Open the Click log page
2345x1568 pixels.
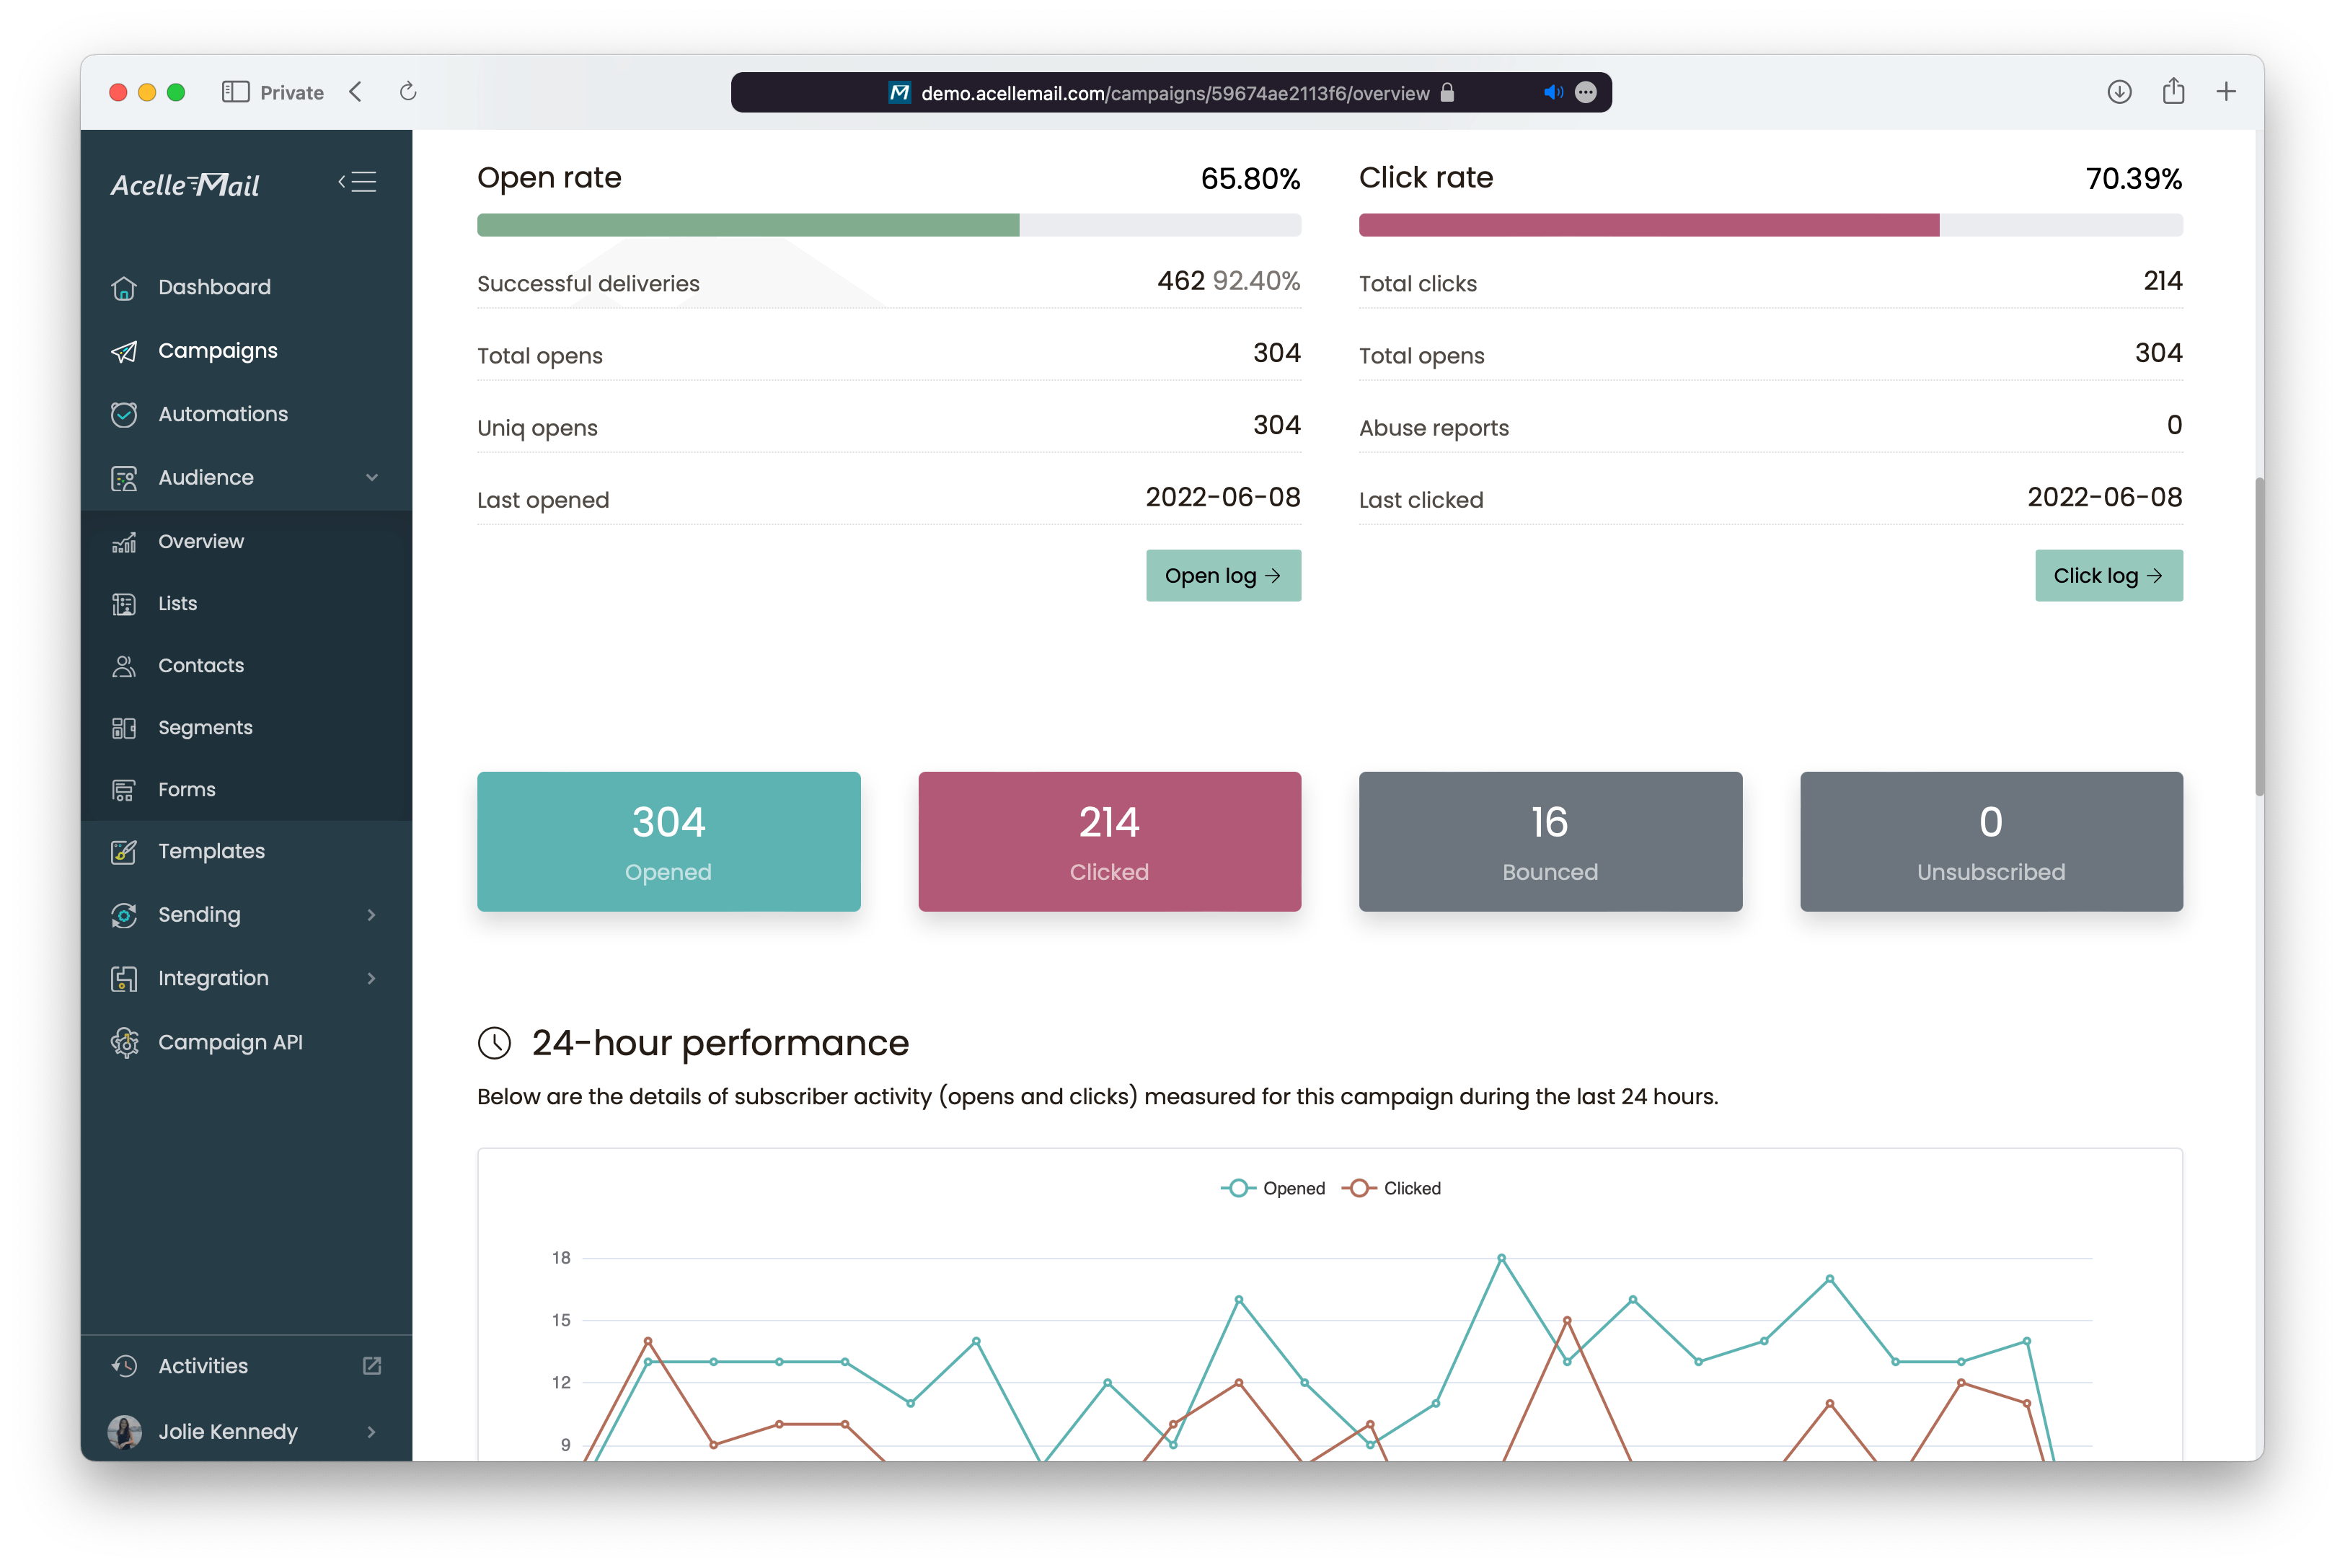pyautogui.click(x=2107, y=574)
